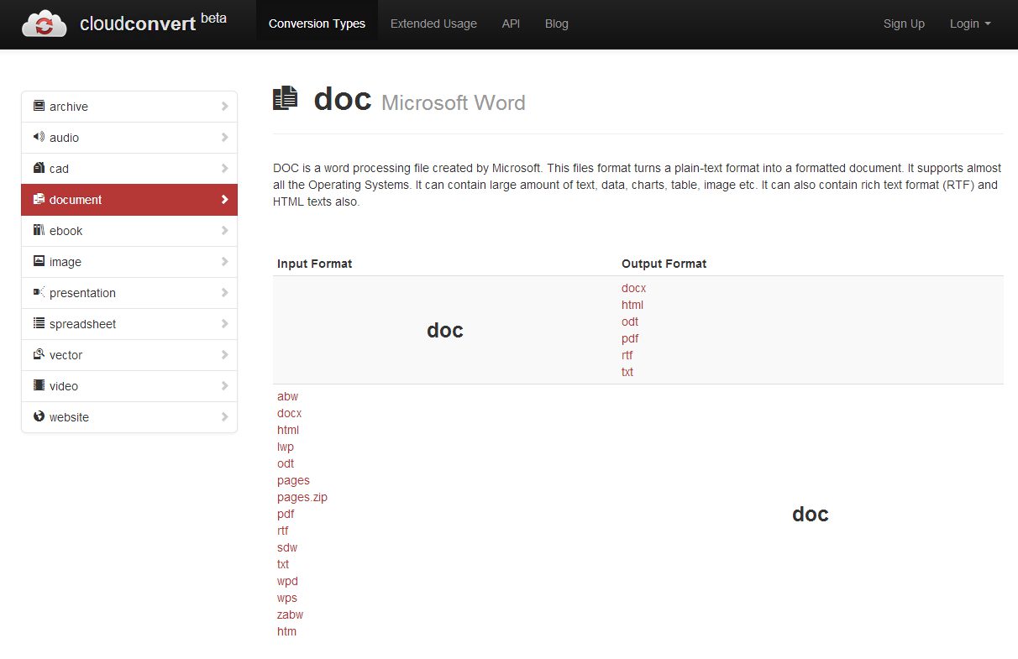1018x659 pixels.
Task: Click the wpd input format link
Action: click(287, 581)
